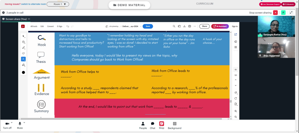Click the PDF vertical scrollbar thumb
The height and width of the screenshot is (133, 299).
click(231, 101)
